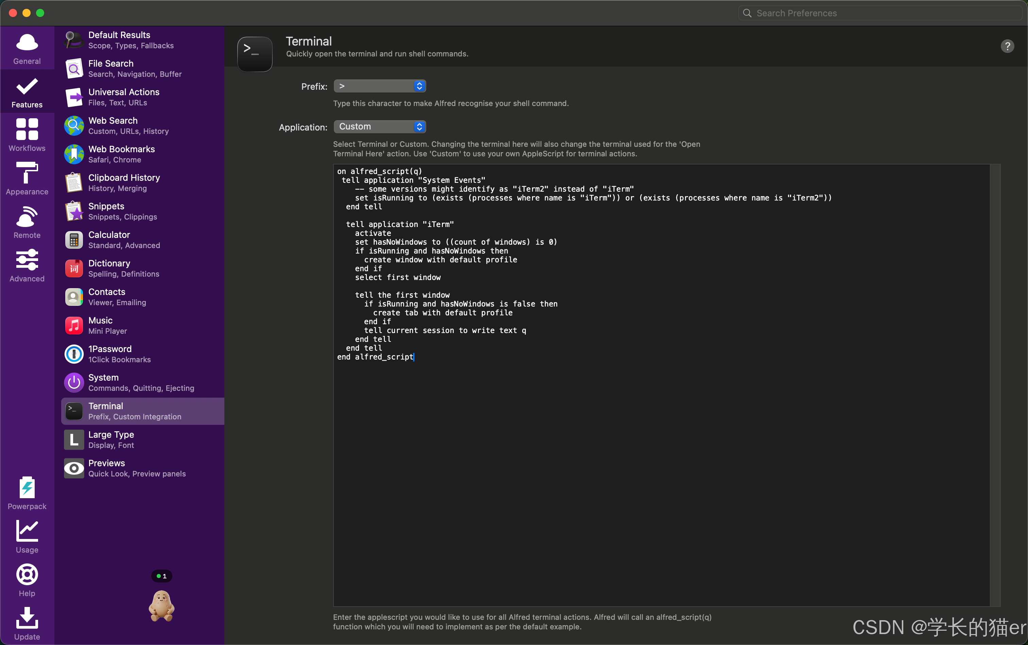Select Web Search feature

tap(143, 126)
